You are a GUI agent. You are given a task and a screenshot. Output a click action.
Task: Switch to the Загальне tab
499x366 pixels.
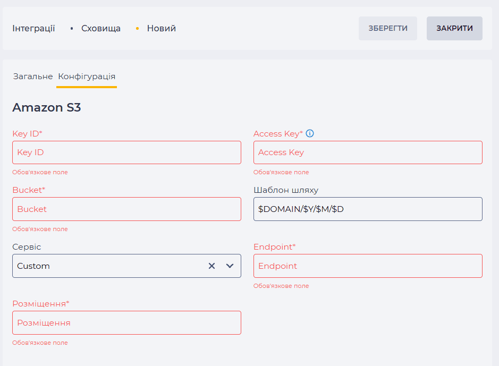pos(33,76)
